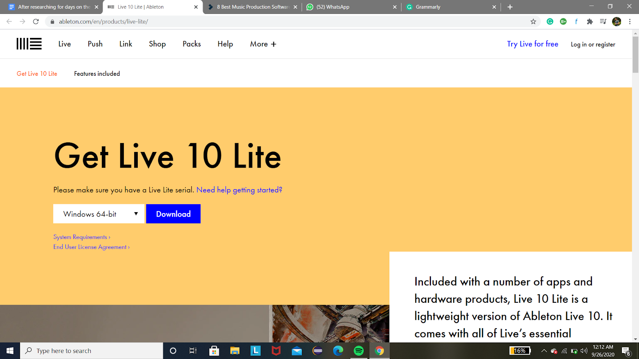Open the taskbar clock showing 12:12 AM

603,351
